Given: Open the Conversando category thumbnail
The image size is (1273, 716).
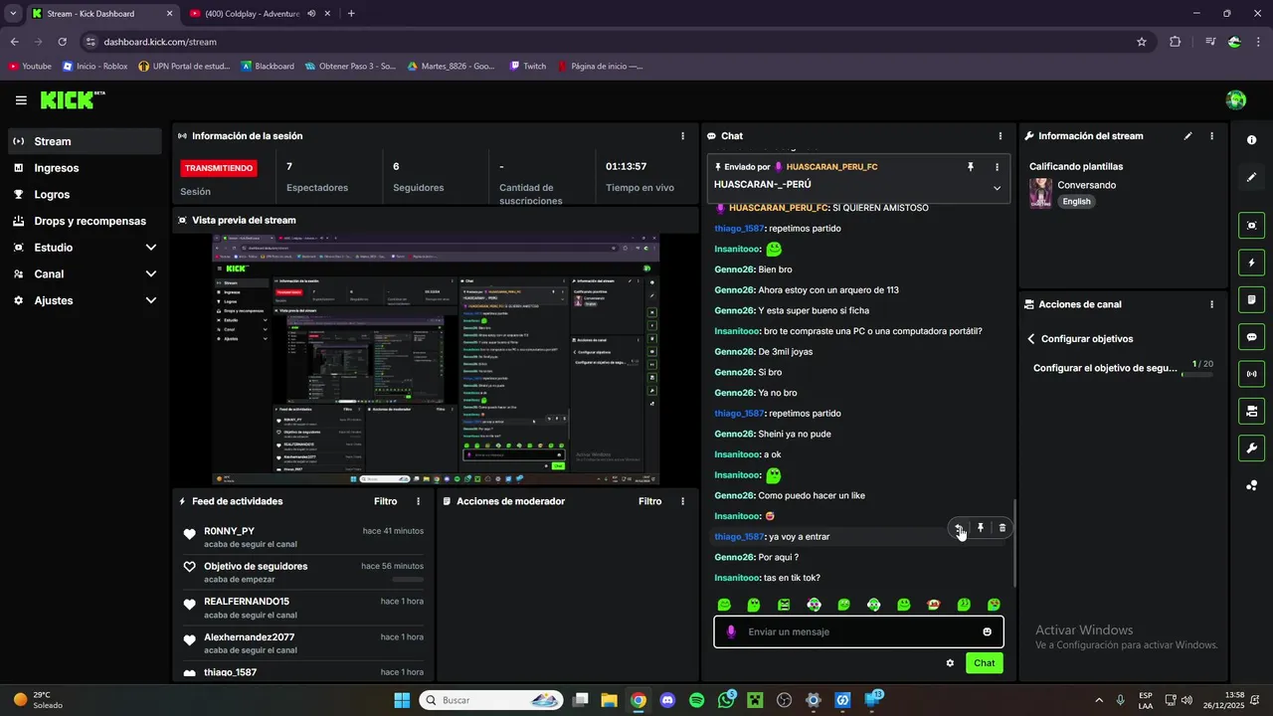Looking at the screenshot, I should pos(1040,193).
